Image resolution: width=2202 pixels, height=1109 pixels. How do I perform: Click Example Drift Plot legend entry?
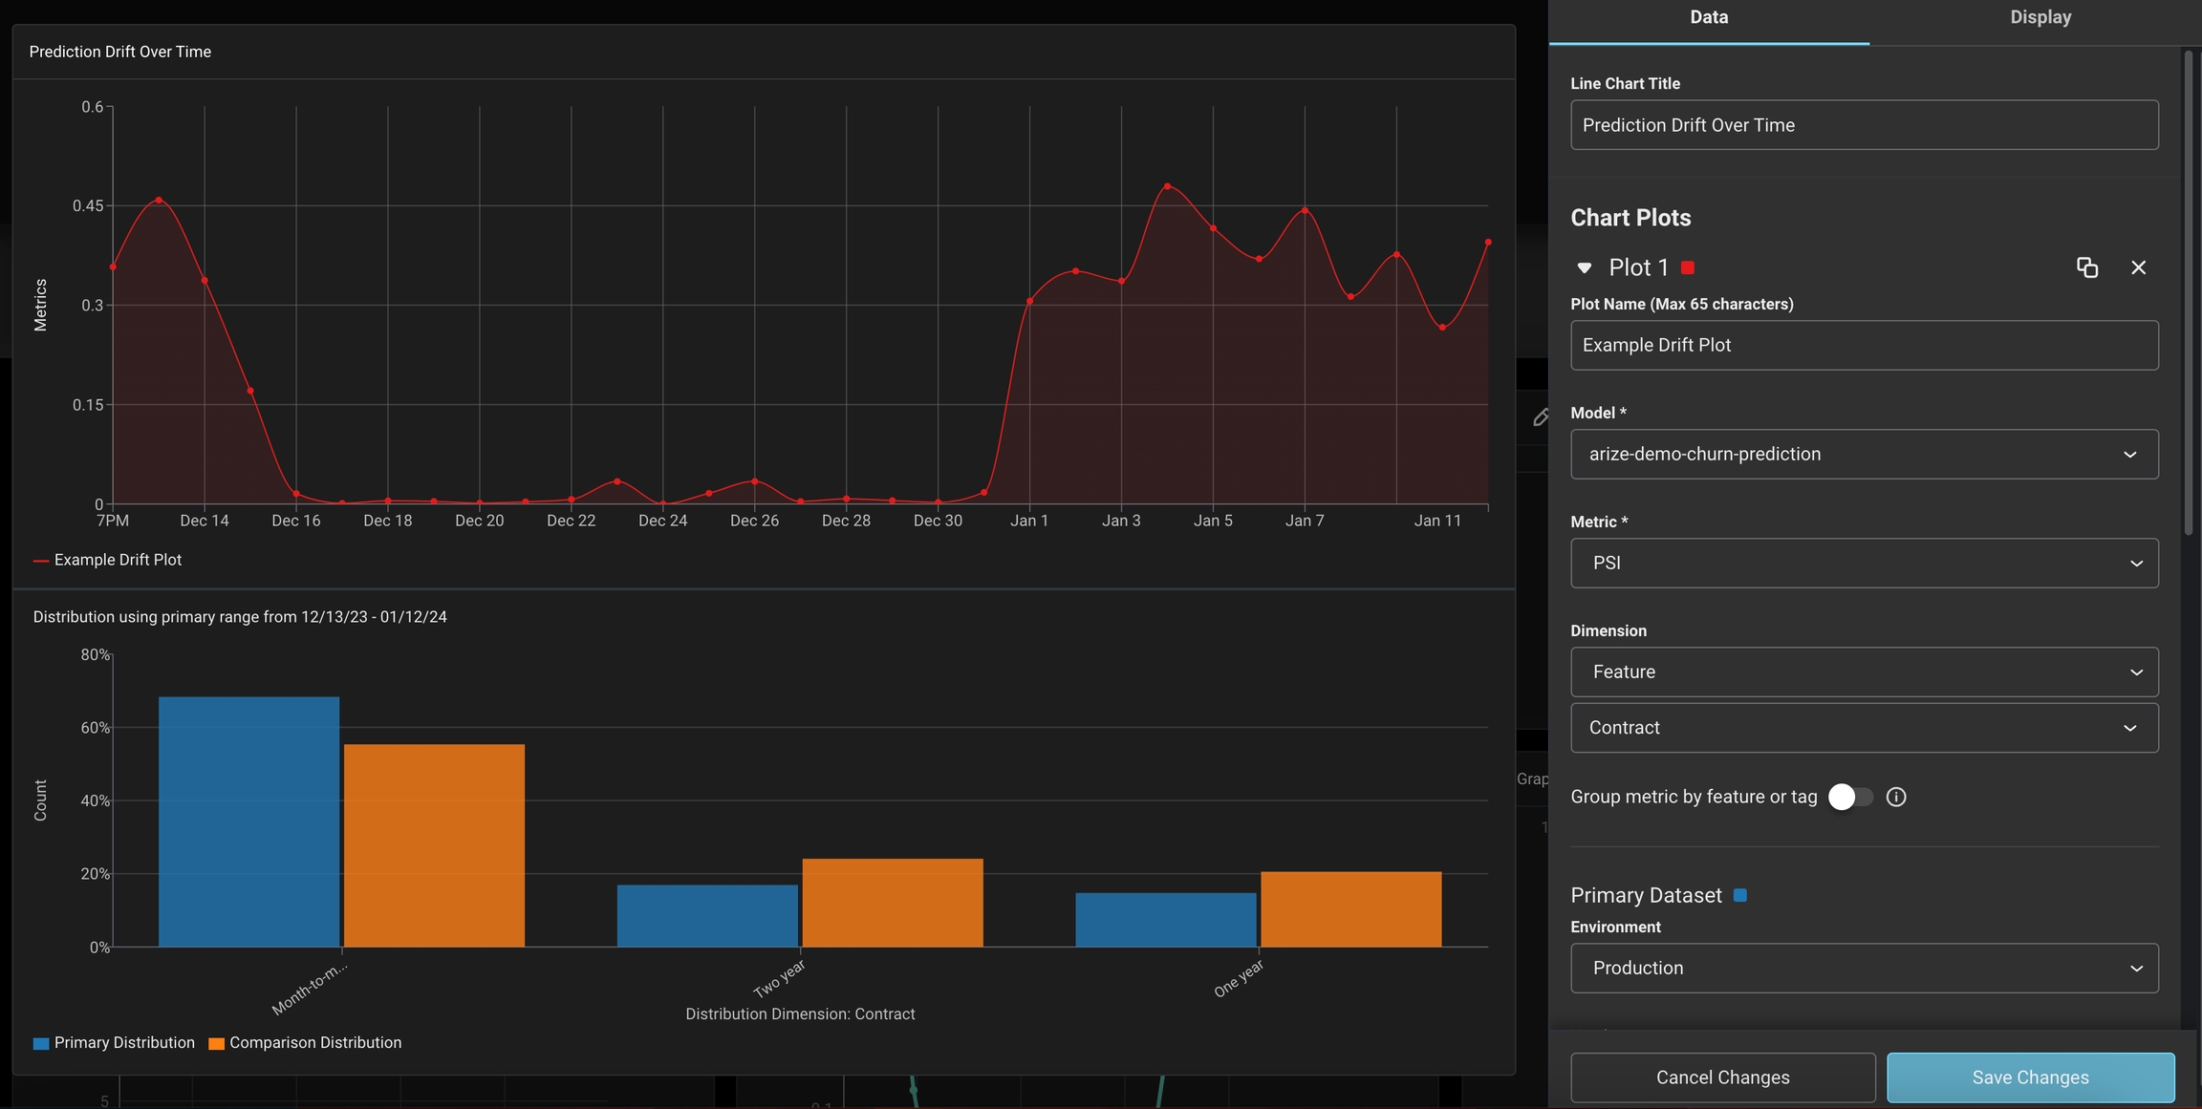(117, 560)
